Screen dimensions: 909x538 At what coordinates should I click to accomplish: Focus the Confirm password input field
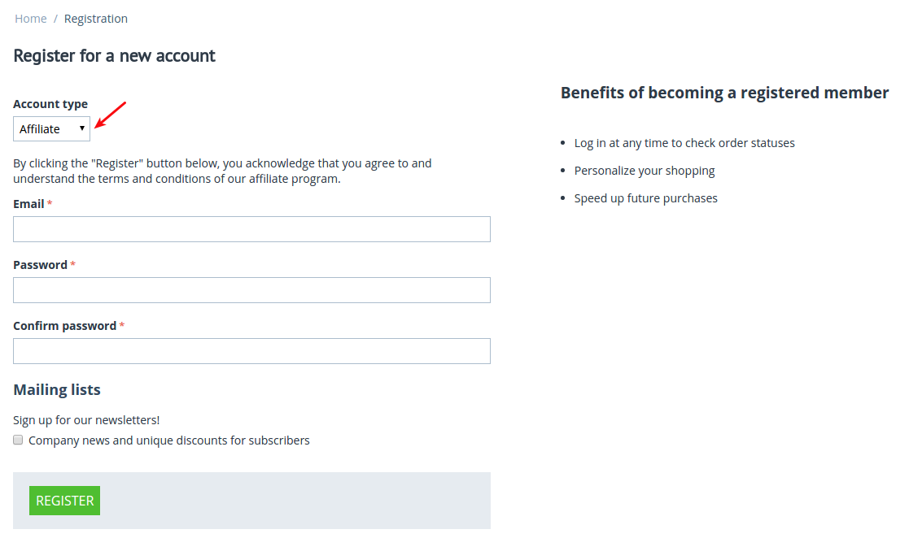tap(251, 351)
